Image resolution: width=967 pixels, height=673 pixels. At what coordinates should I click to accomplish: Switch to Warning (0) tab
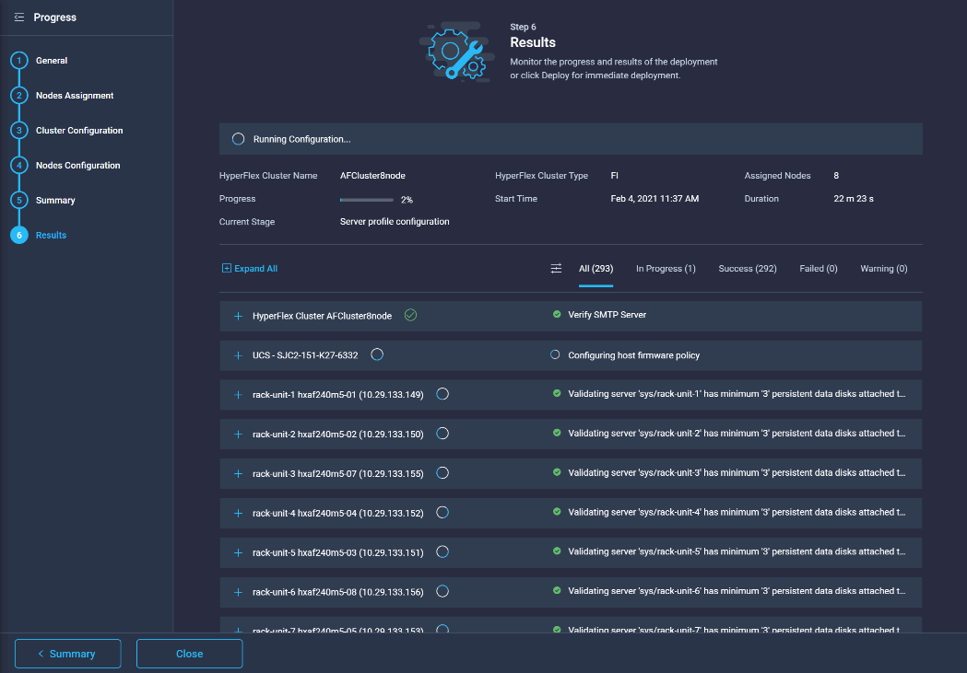884,269
